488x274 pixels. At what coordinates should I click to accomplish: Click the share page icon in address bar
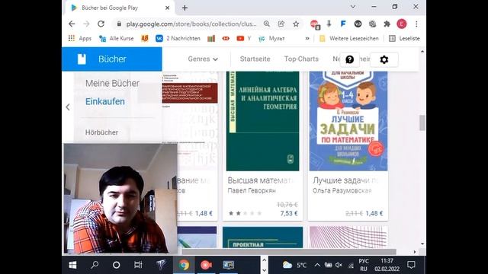(x=281, y=24)
